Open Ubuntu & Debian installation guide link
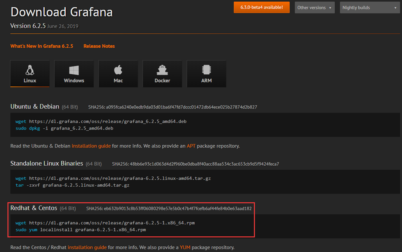The image size is (402, 252). pyautogui.click(x=91, y=146)
